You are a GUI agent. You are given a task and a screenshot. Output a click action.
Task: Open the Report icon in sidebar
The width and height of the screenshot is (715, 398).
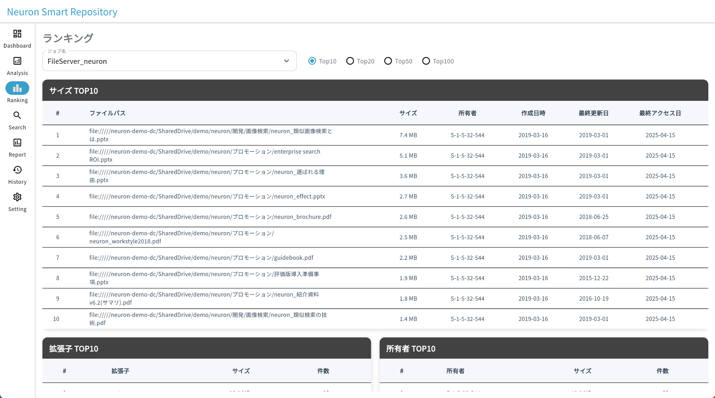pyautogui.click(x=17, y=142)
